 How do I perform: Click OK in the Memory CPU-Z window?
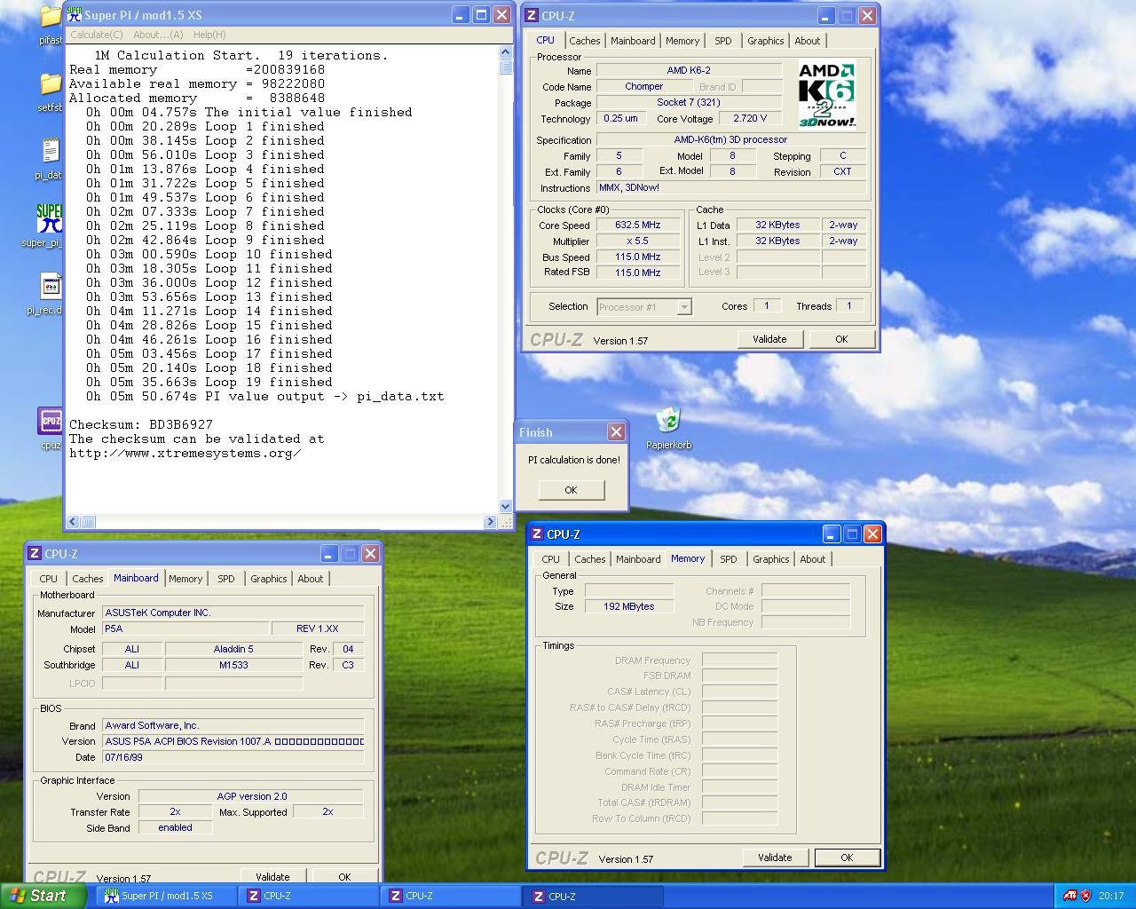tap(847, 858)
